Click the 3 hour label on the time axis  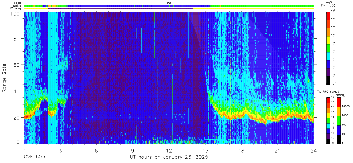tap(60, 151)
